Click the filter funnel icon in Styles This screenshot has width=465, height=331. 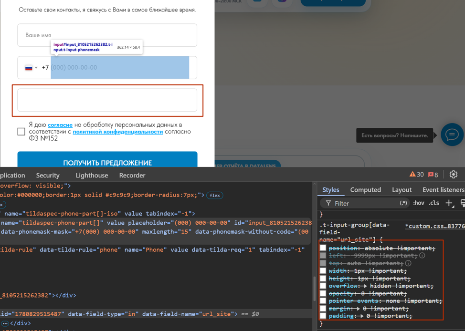328,203
